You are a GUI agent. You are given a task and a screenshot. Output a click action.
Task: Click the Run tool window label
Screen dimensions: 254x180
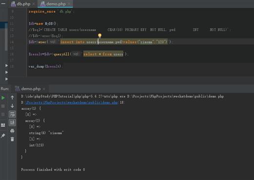click(x=4, y=89)
